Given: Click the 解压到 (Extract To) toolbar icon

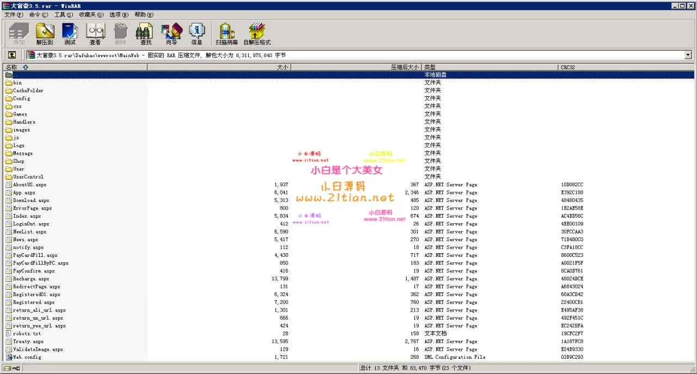Looking at the screenshot, I should click(x=45, y=34).
